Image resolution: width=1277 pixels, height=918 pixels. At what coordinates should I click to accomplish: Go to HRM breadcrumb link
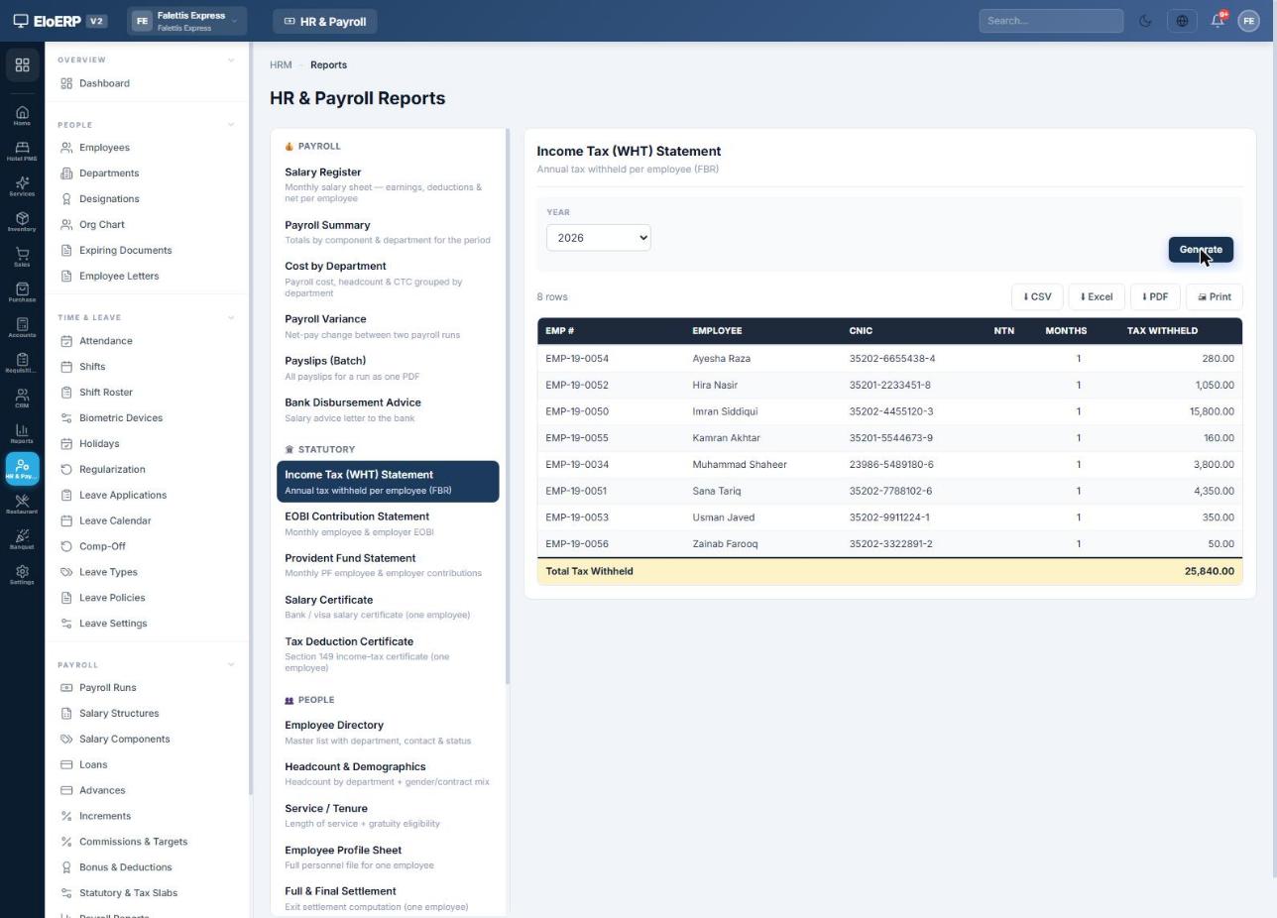tap(281, 64)
